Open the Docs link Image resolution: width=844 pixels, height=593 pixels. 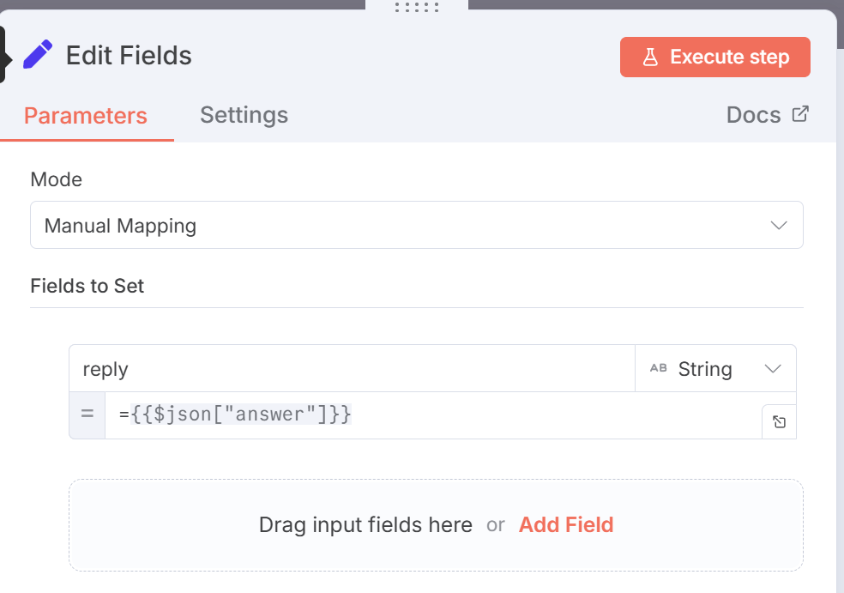point(753,115)
